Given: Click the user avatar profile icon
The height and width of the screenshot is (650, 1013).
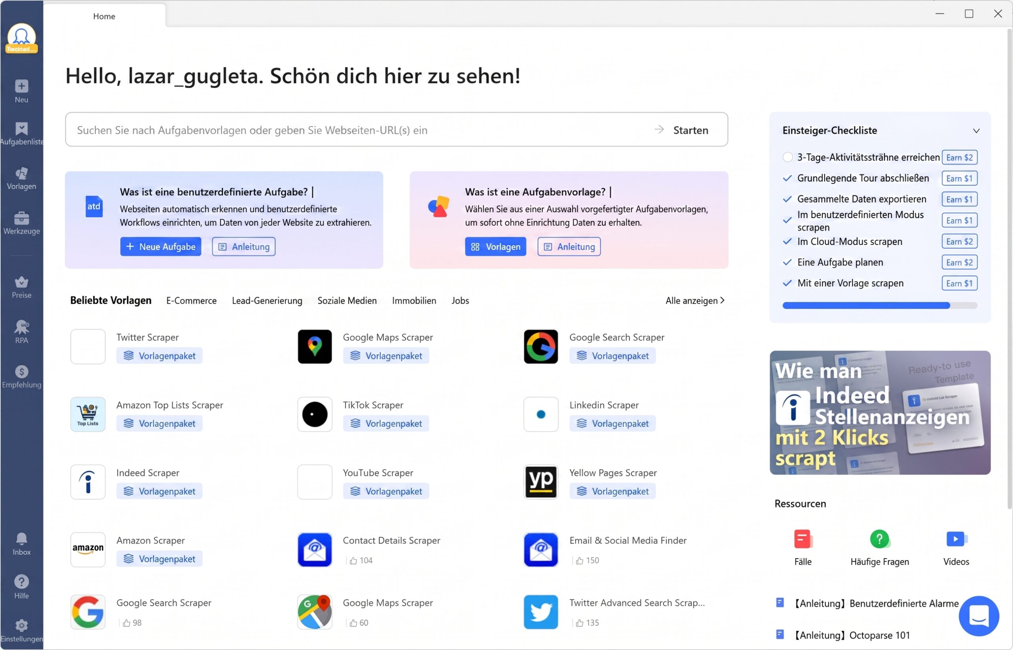Looking at the screenshot, I should (x=21, y=39).
